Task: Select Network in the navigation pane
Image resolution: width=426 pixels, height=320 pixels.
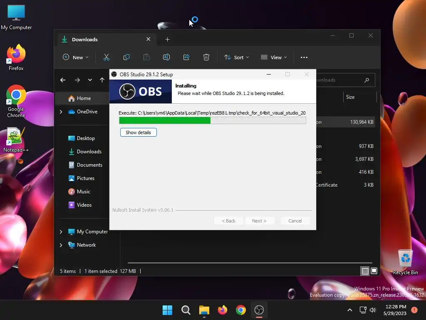Action: [82, 245]
